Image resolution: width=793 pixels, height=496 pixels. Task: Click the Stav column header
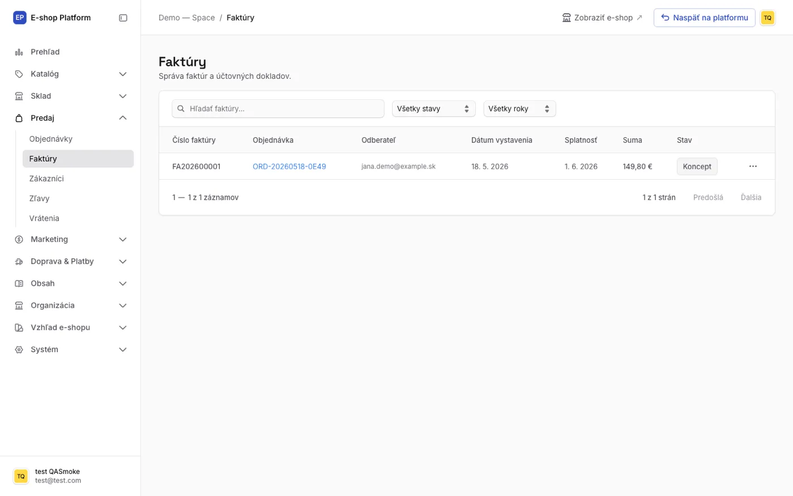pyautogui.click(x=684, y=140)
